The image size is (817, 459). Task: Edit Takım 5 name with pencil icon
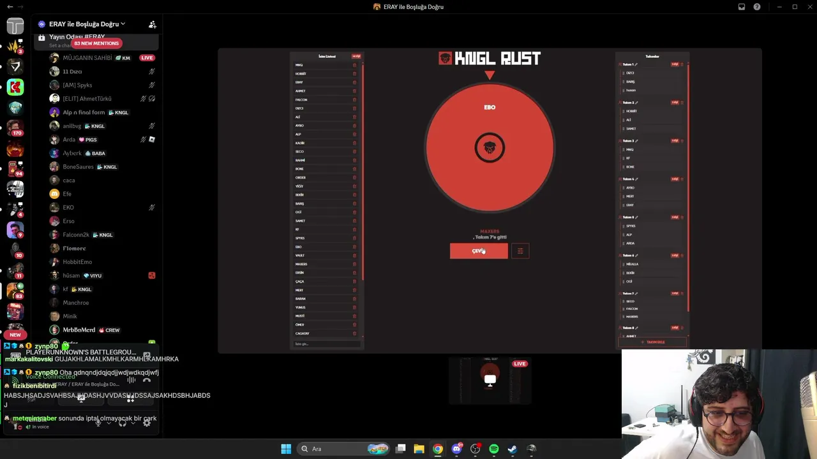636,217
